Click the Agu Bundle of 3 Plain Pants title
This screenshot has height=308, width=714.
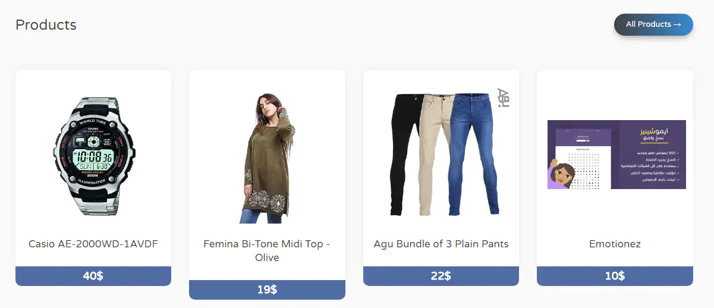[441, 244]
